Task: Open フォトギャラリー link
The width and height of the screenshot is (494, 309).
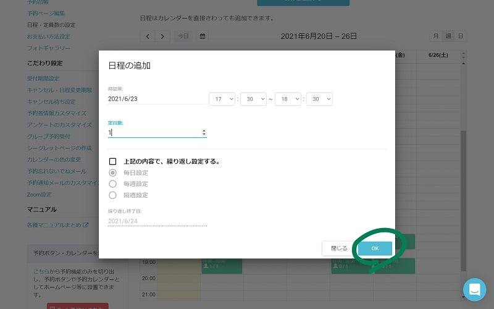Action: pyautogui.click(x=49, y=48)
